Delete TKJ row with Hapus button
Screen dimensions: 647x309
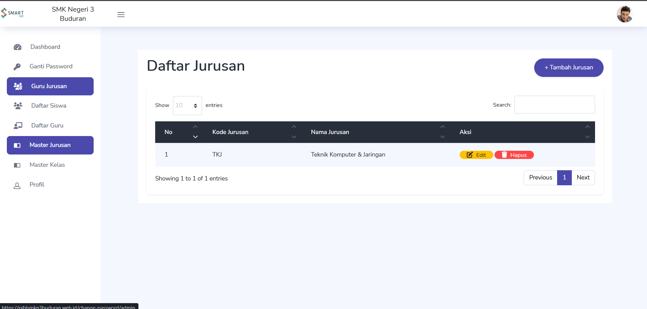click(514, 155)
